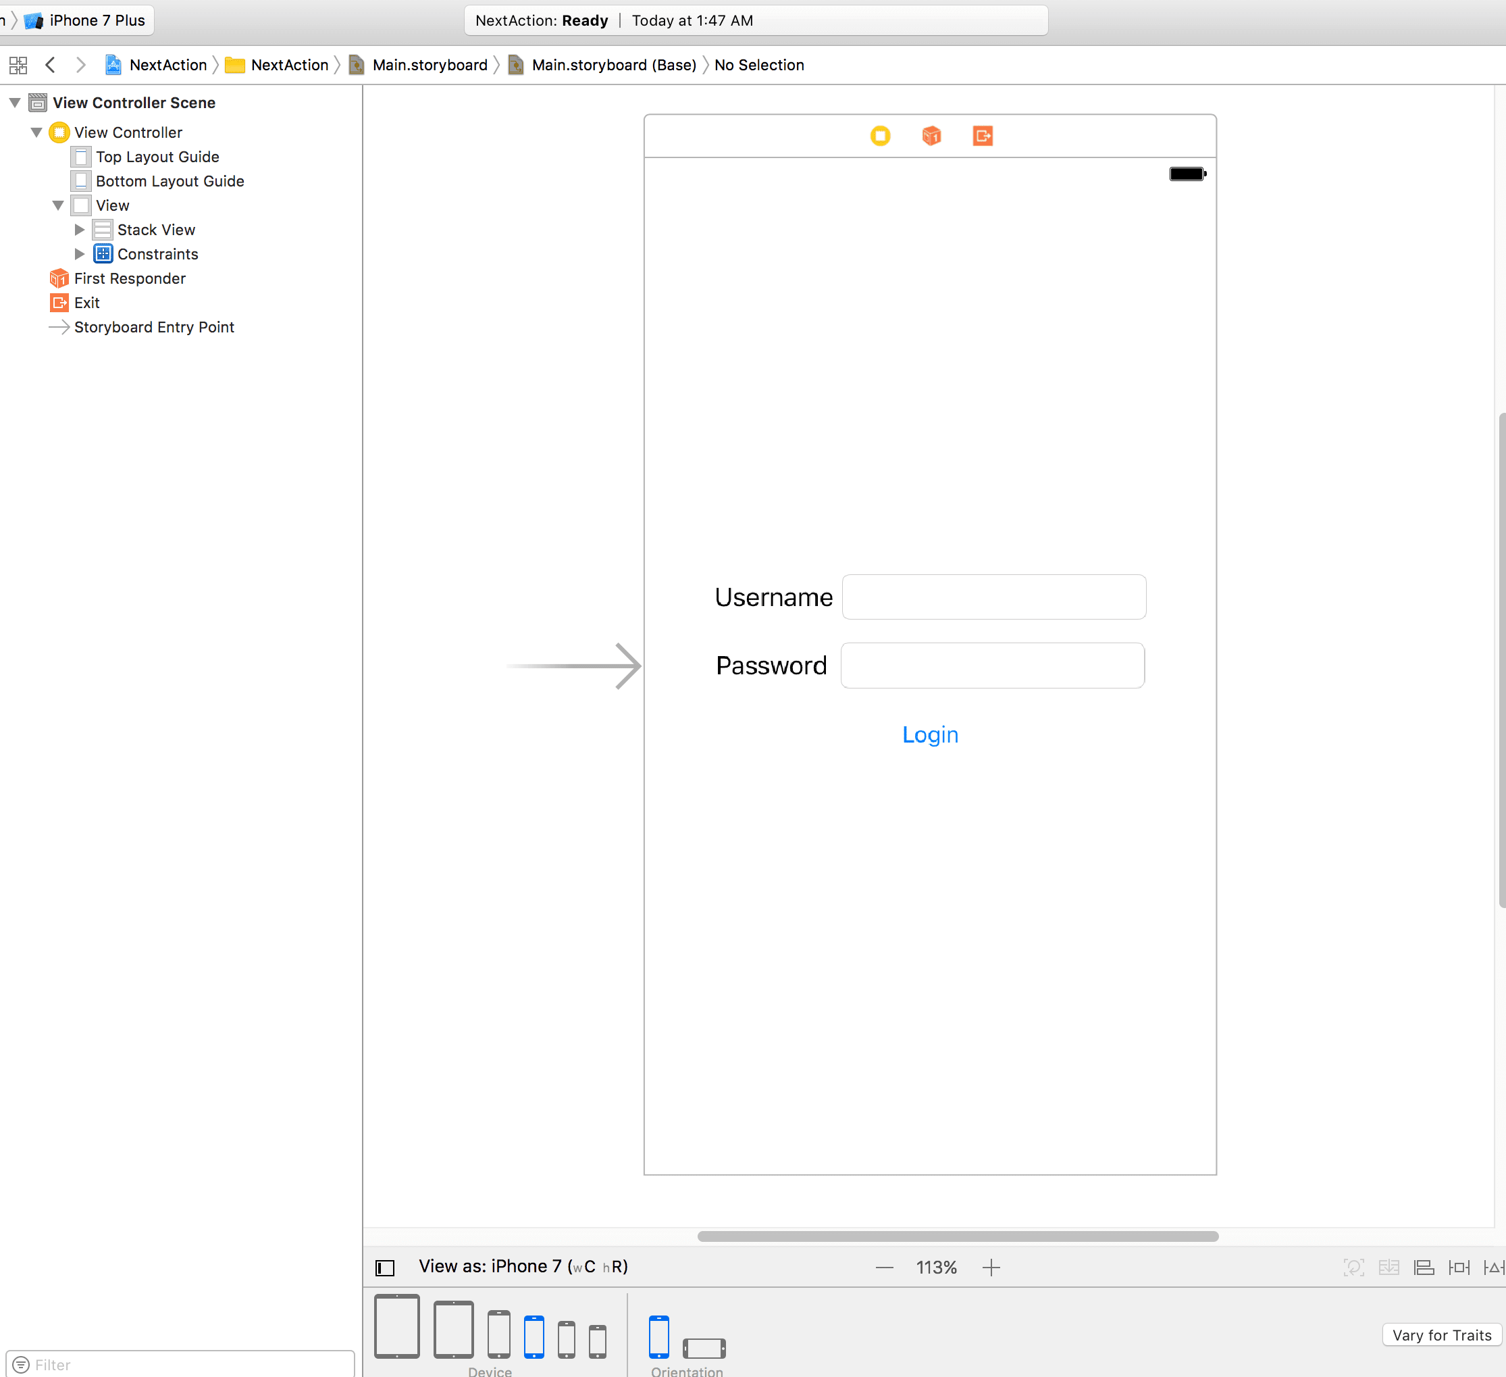Image resolution: width=1506 pixels, height=1377 pixels.
Task: Click the First Responder cube in scene dock
Action: pyautogui.click(x=931, y=136)
